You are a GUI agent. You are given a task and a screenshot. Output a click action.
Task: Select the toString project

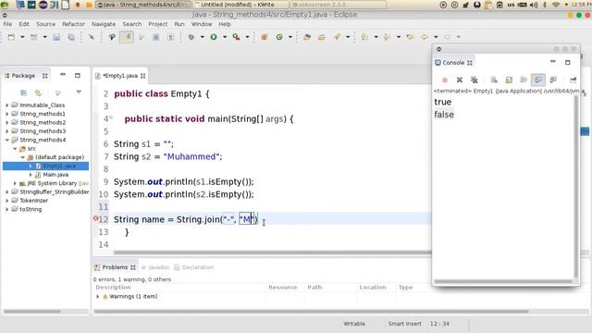(31, 209)
